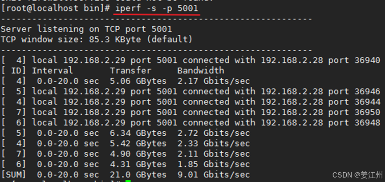Click the connection line ending with port 36946

point(191,91)
